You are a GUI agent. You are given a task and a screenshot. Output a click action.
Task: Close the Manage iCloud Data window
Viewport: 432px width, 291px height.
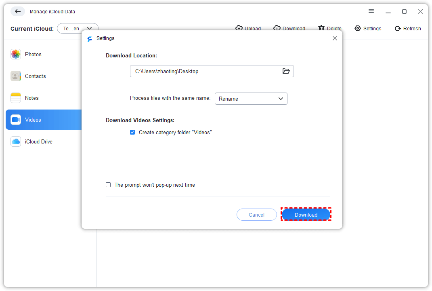(420, 12)
